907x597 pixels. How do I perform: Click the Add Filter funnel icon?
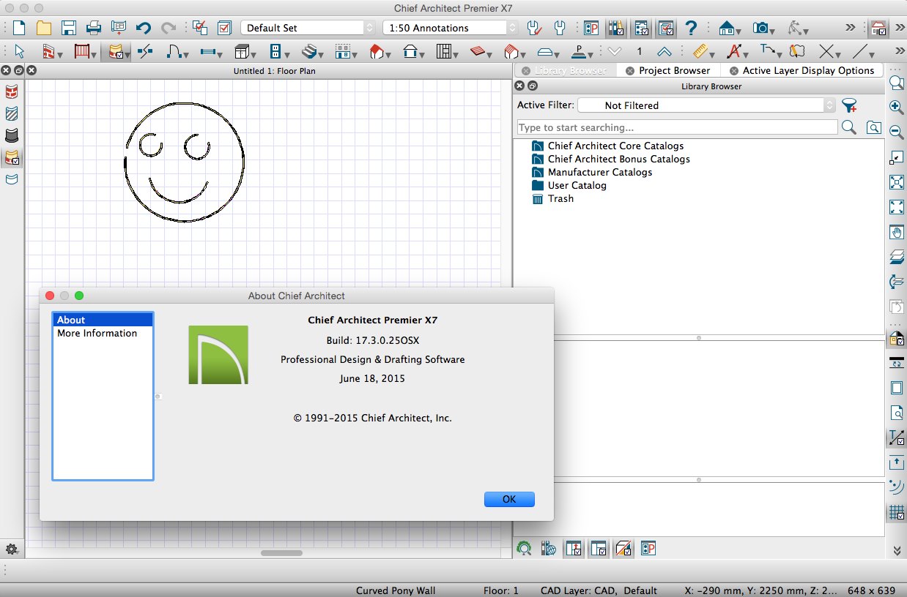[849, 105]
